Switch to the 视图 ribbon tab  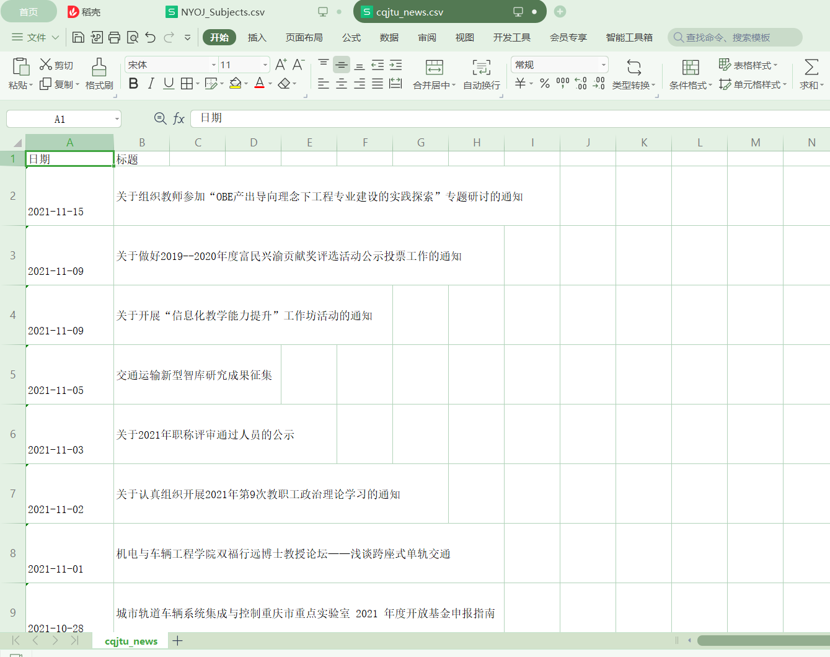[x=465, y=37]
